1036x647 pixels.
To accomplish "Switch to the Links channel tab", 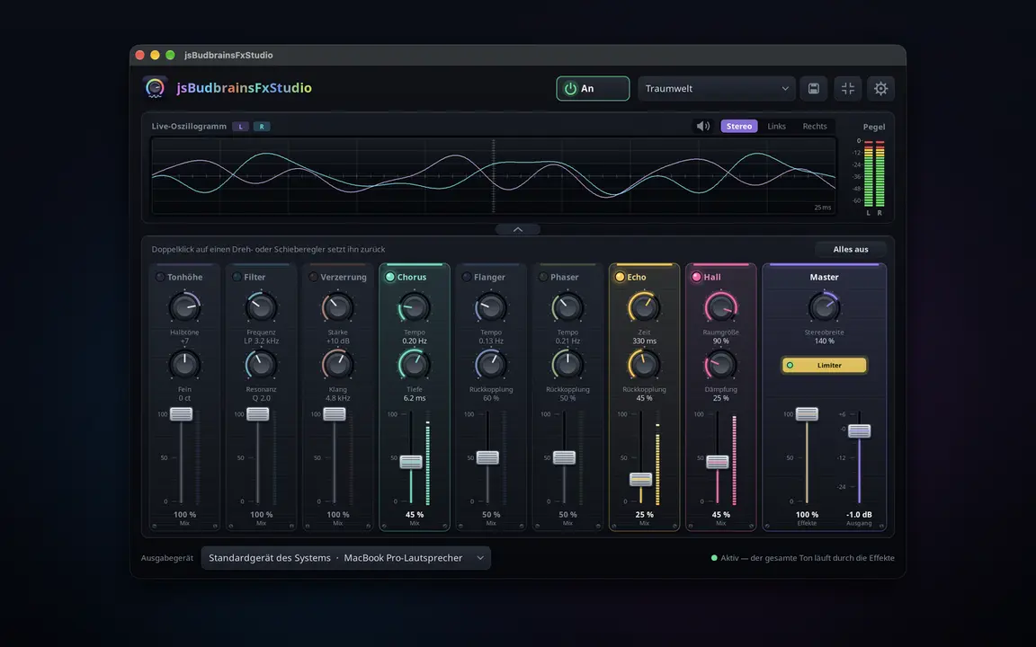I will [776, 126].
